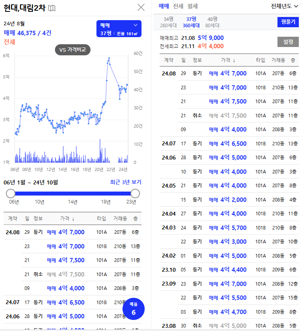Click the 전세최고 4억 4,000 value
300x331 pixels.
(211, 46)
